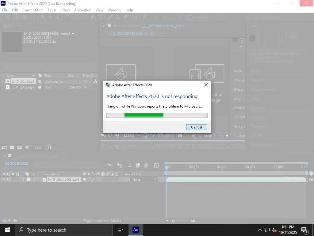The image size is (314, 236).
Task: Open dropdown arrow beside lv_0_20251007194531_prob3 name
Action: (x=73, y=33)
